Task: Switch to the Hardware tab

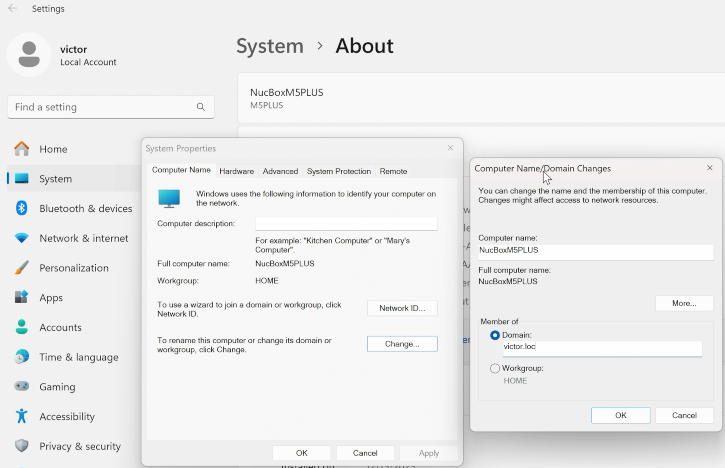Action: (236, 171)
